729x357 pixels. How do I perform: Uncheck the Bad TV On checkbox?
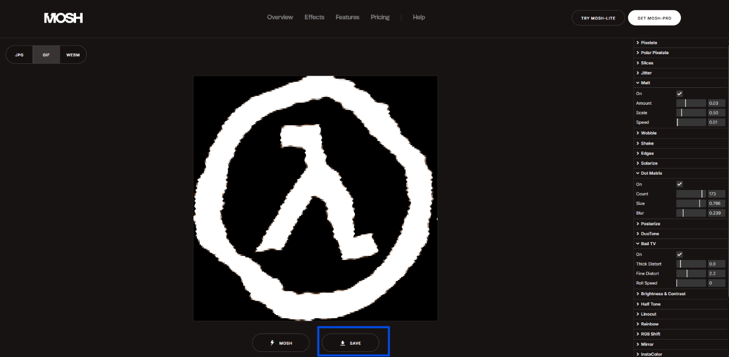(x=679, y=254)
